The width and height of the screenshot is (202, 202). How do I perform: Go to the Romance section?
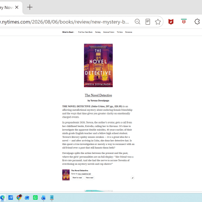(x=128, y=32)
